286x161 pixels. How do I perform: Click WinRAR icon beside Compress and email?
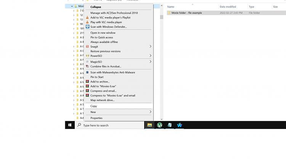click(87, 91)
